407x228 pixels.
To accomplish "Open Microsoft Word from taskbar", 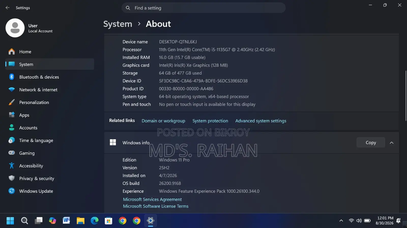I will click(66, 221).
